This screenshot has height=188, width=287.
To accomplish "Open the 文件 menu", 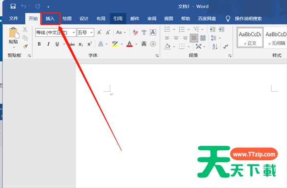I will point(13,18).
